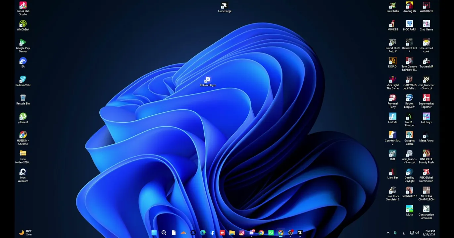Open the volume control in system tray
The image size is (454, 238).
point(417,233)
